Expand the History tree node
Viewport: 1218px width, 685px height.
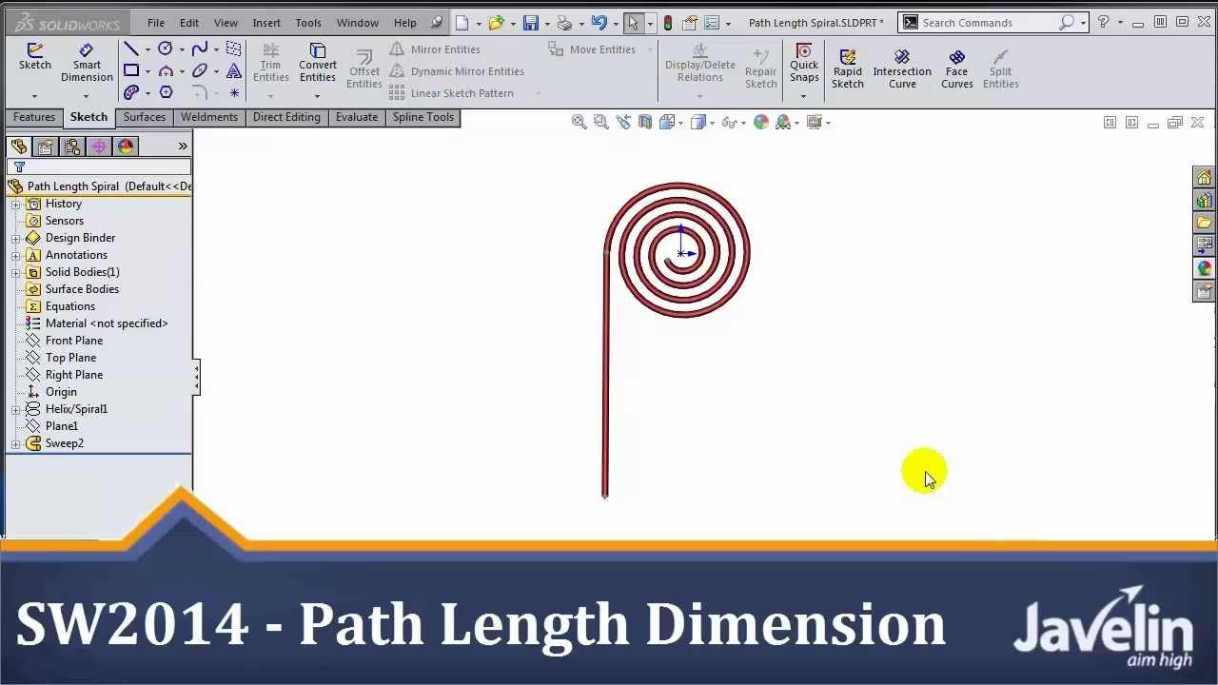pyautogui.click(x=15, y=204)
